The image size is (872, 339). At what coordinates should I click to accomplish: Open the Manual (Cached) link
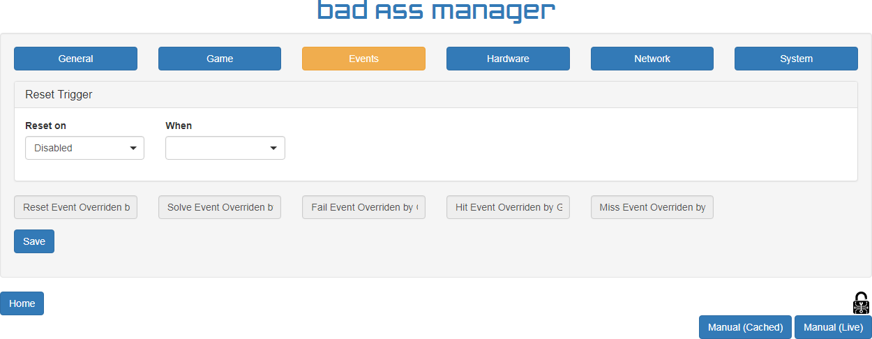[745, 327]
